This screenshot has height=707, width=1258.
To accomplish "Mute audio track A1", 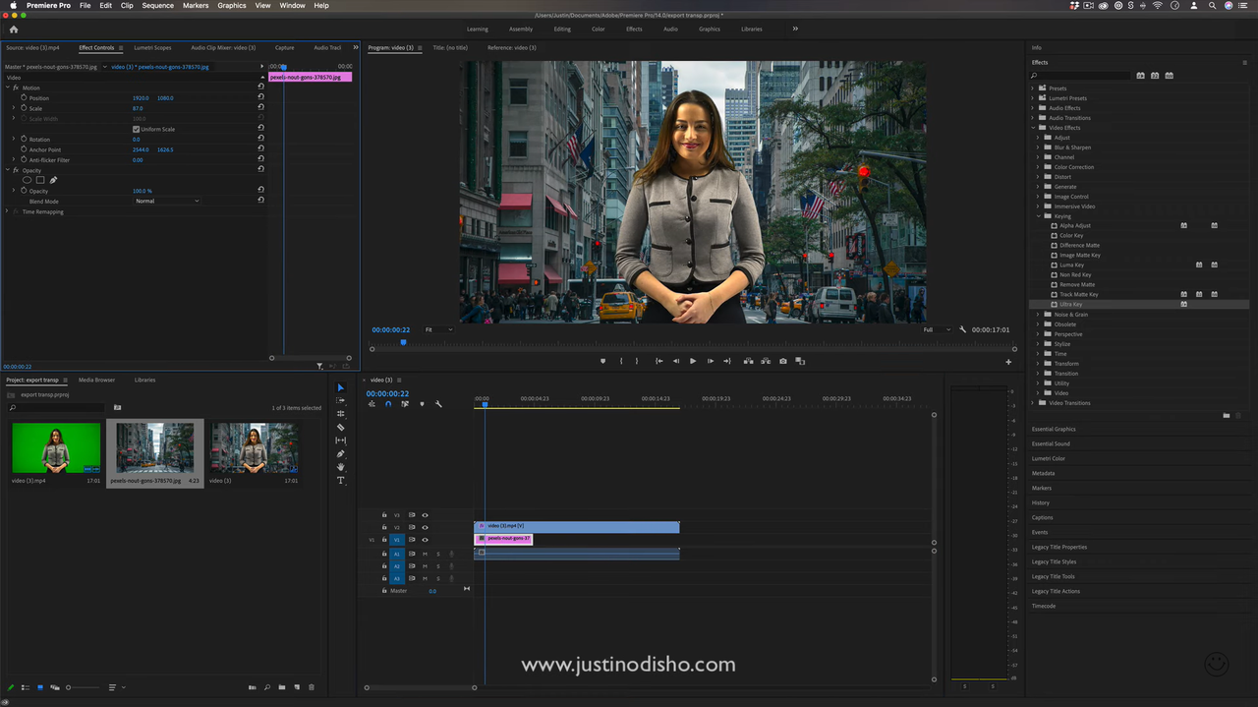I will click(x=425, y=554).
